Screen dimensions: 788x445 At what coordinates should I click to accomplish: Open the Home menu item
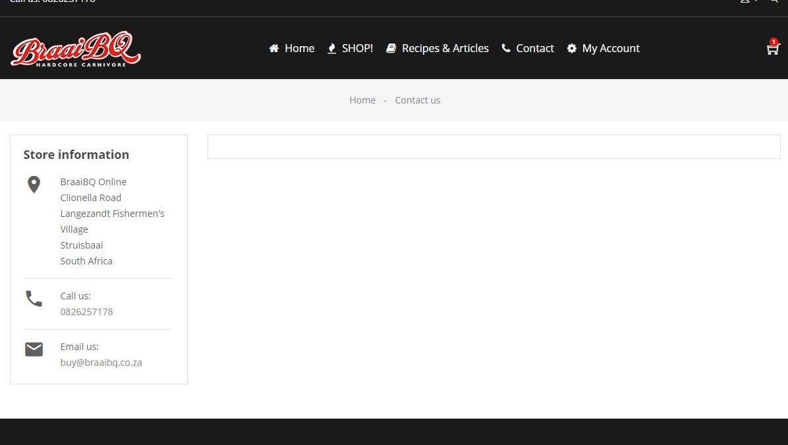[300, 48]
